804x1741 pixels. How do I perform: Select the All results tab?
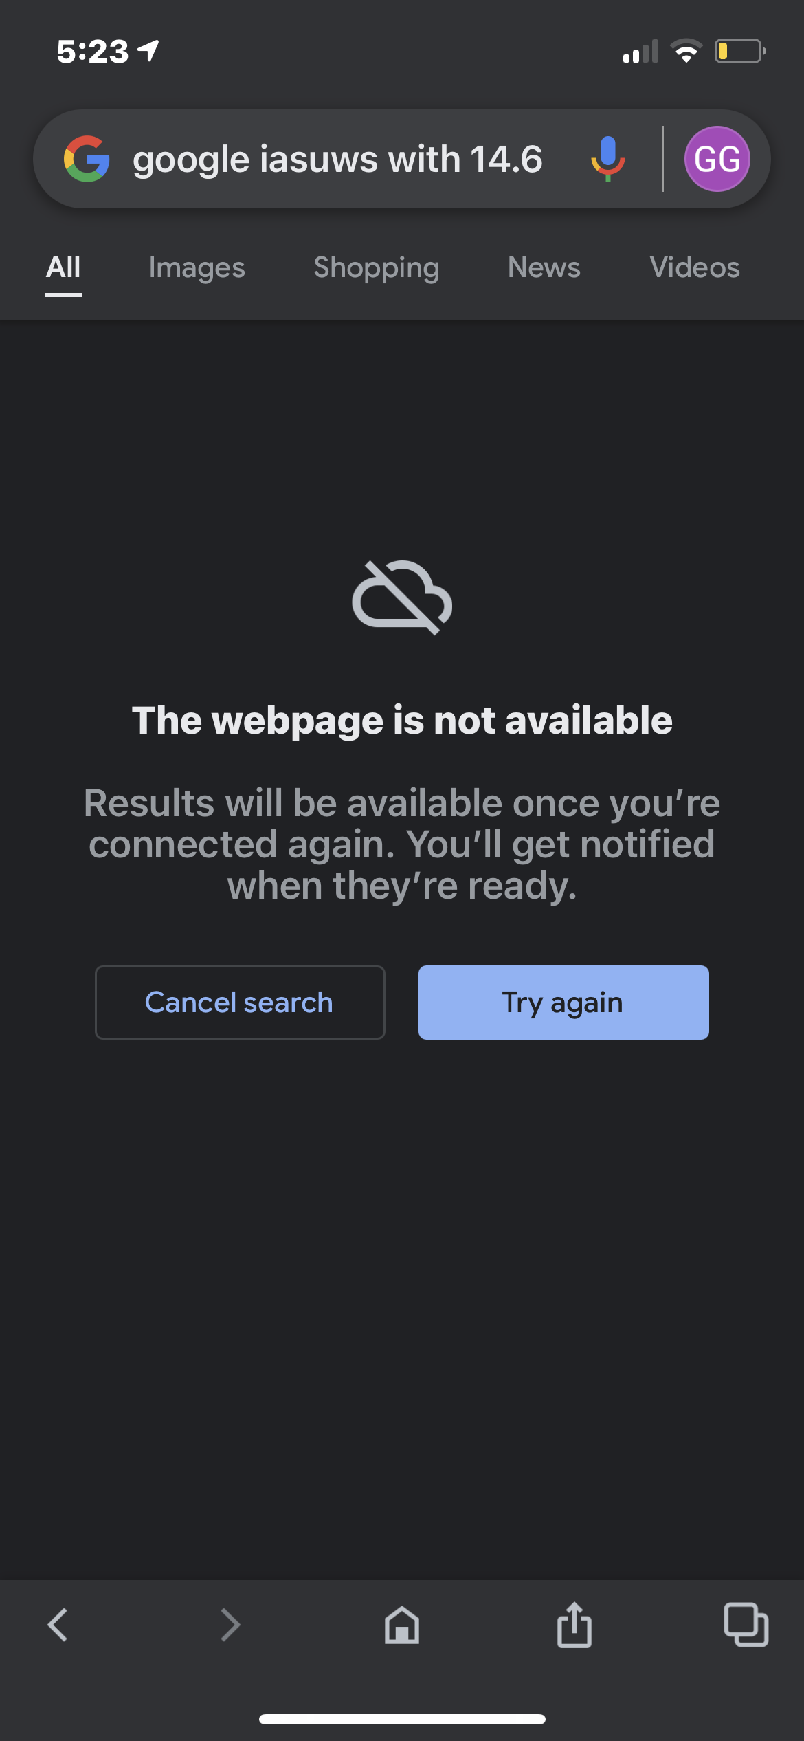pyautogui.click(x=63, y=267)
